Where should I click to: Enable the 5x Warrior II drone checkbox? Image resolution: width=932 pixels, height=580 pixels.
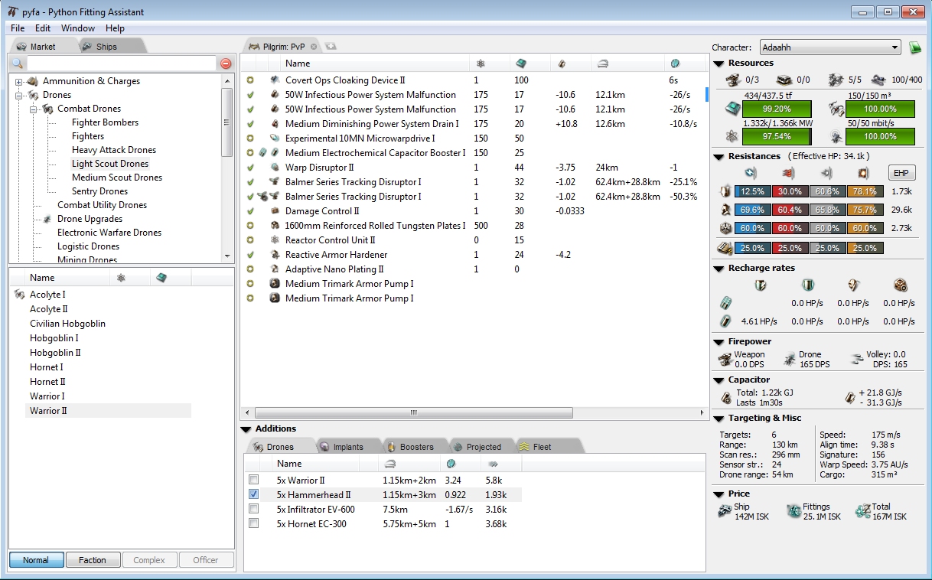(x=254, y=481)
